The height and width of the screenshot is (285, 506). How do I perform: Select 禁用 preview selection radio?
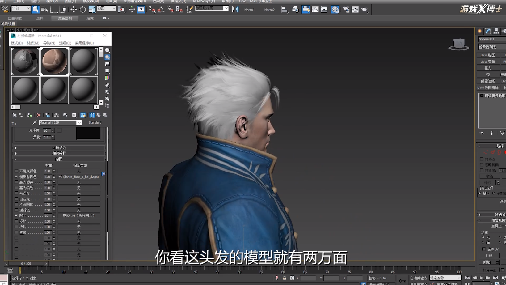click(480, 194)
